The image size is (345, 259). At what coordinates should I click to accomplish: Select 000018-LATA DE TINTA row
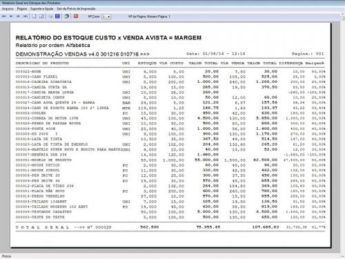[x=170, y=139]
